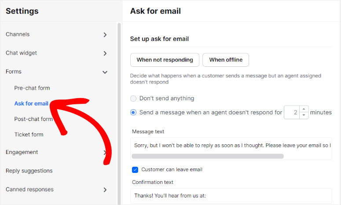Select Send a message when agent doesn't respond
This screenshot has width=341, height=205.
[x=133, y=112]
